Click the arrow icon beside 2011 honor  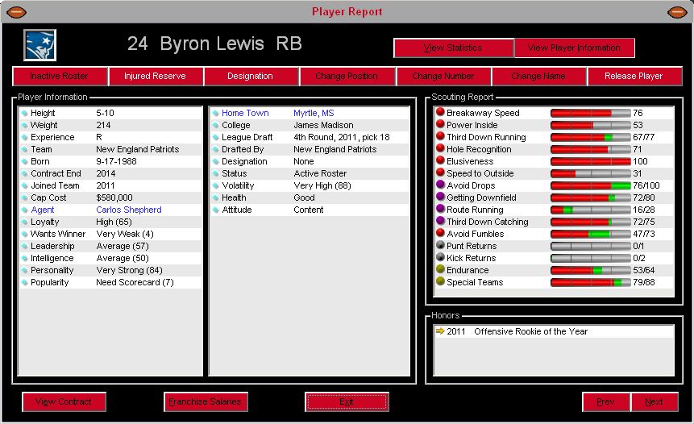(x=439, y=331)
